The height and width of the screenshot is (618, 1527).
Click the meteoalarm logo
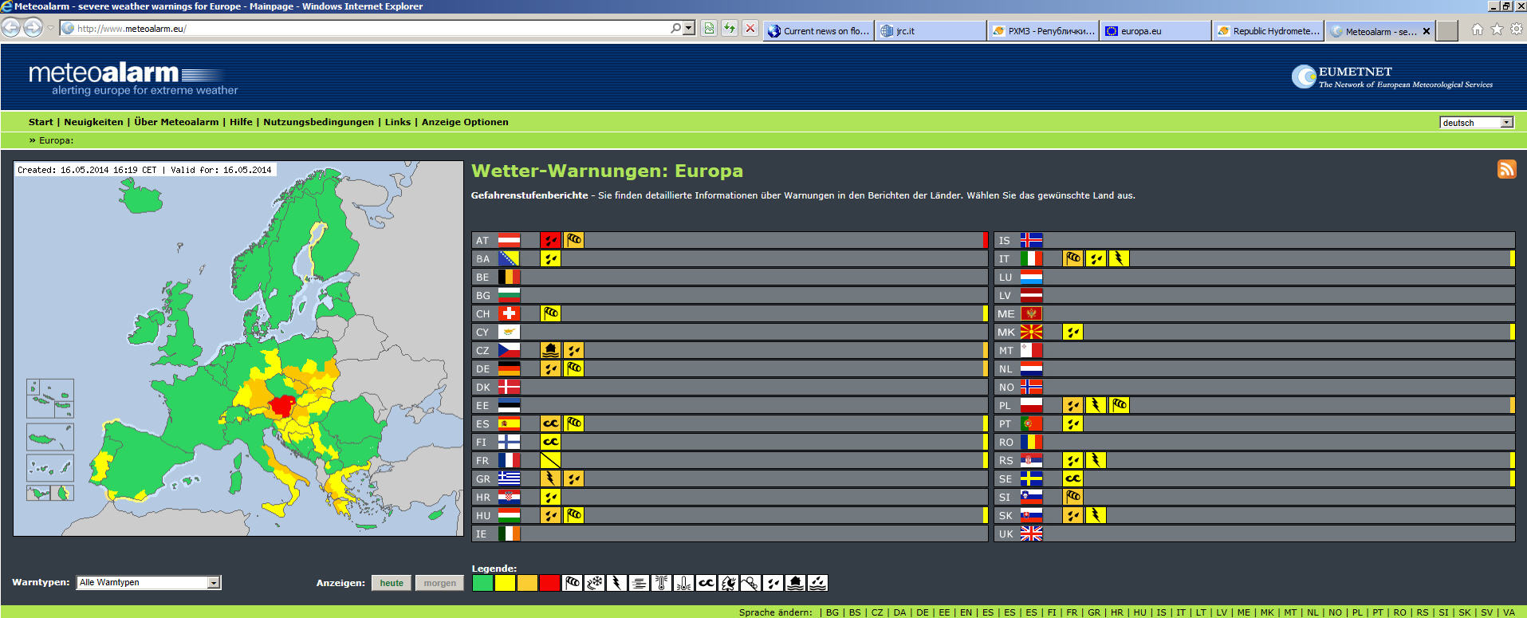[x=133, y=78]
